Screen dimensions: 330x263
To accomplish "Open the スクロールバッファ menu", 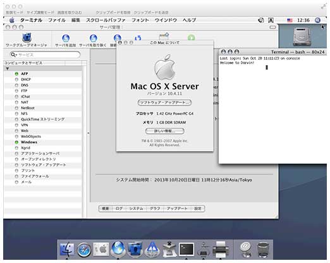I will tap(106, 20).
